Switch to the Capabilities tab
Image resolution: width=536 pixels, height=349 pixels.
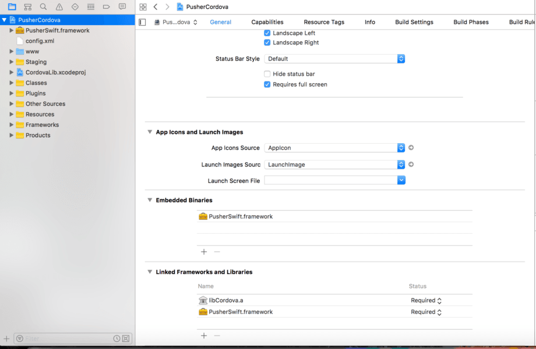(267, 22)
